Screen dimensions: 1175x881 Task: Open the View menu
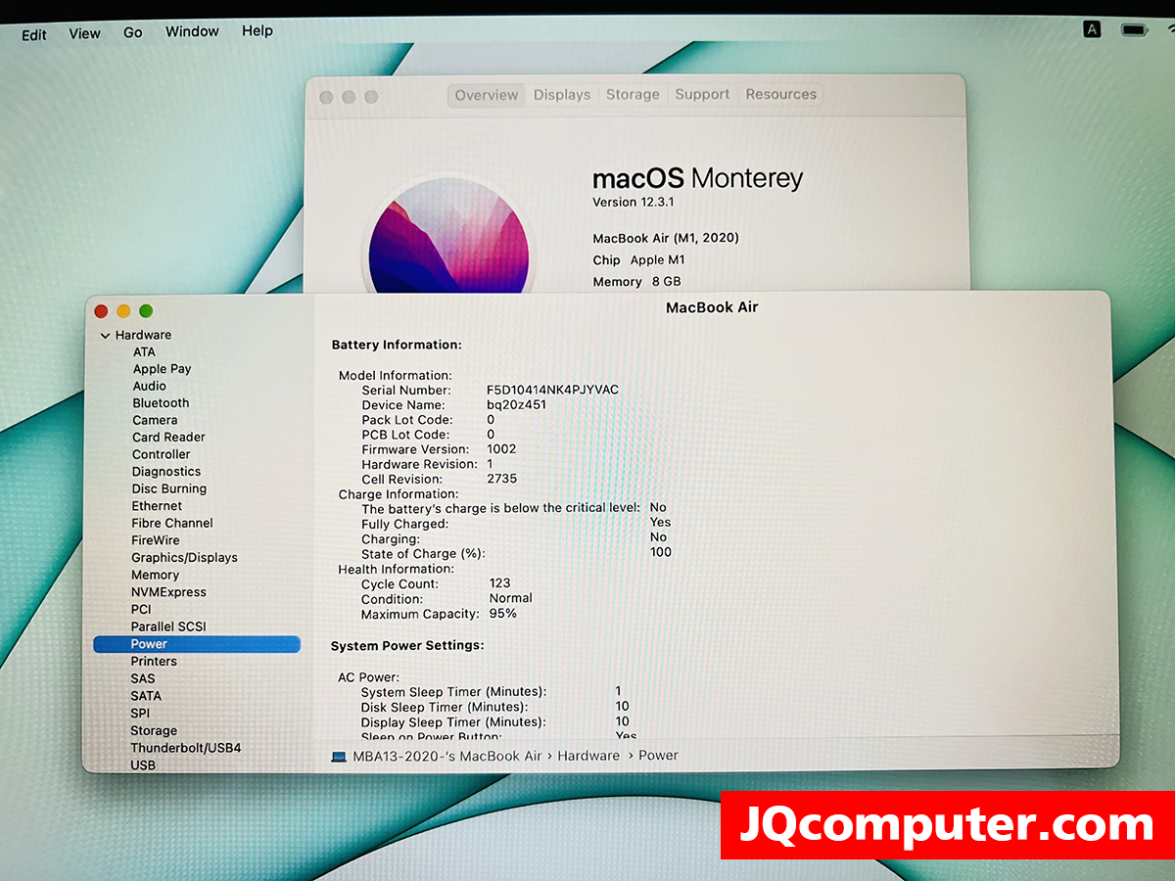[84, 33]
